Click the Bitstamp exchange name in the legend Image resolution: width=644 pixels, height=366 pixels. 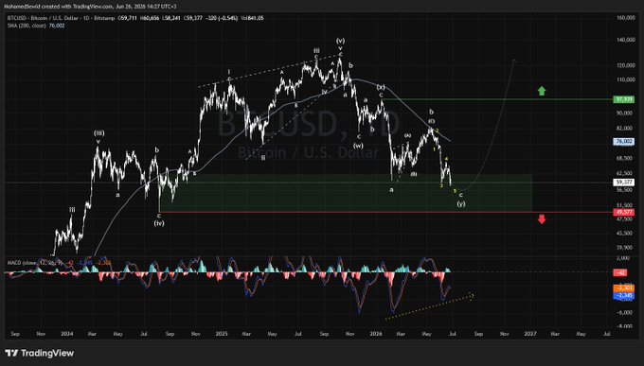104,18
